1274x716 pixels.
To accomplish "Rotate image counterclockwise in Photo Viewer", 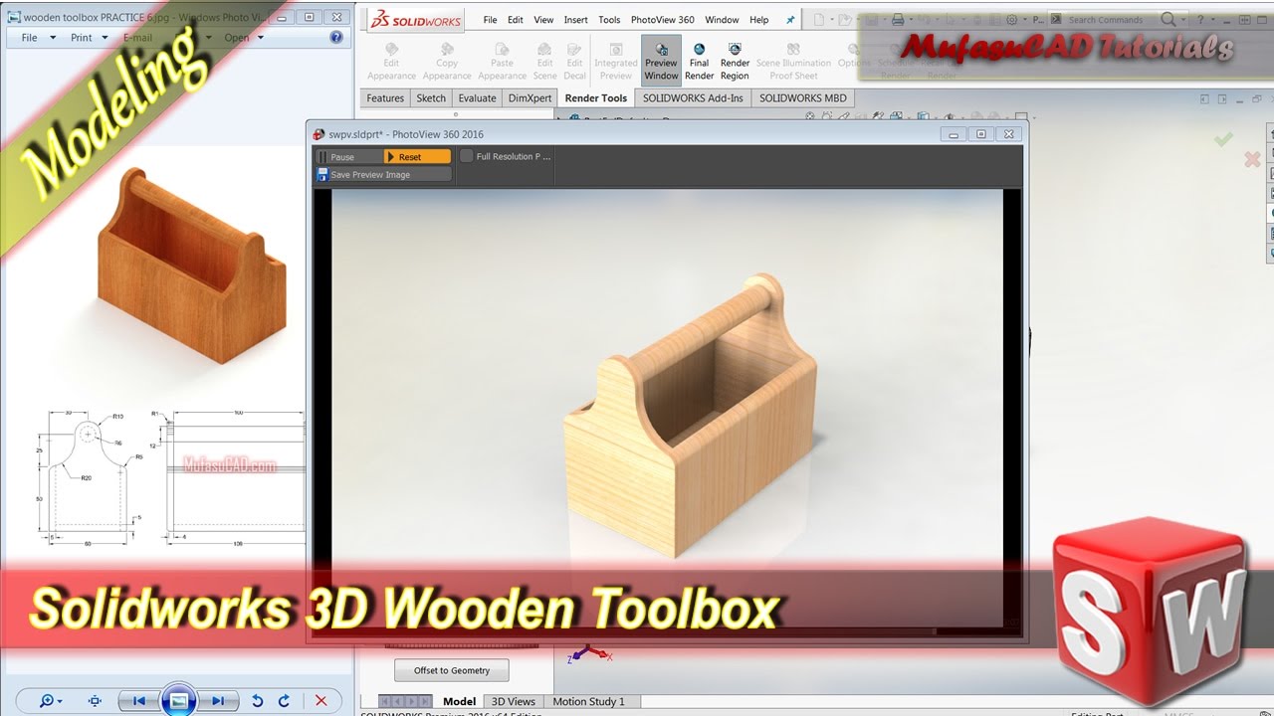I will [258, 701].
